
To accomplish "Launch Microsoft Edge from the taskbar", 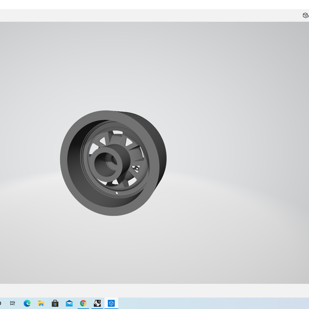I will [27, 303].
